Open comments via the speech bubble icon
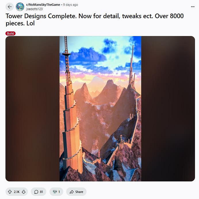199x199 pixels. tap(36, 192)
